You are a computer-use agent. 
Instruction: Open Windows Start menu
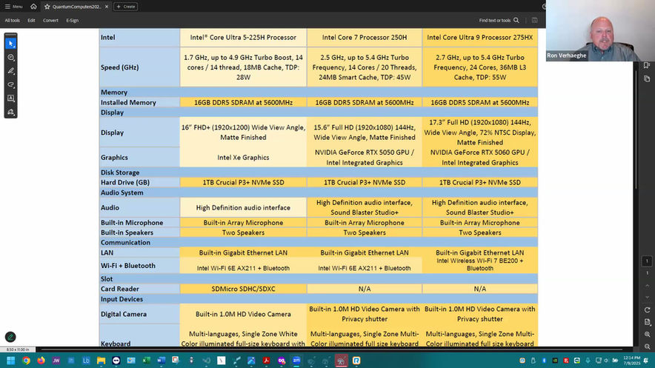click(11, 361)
